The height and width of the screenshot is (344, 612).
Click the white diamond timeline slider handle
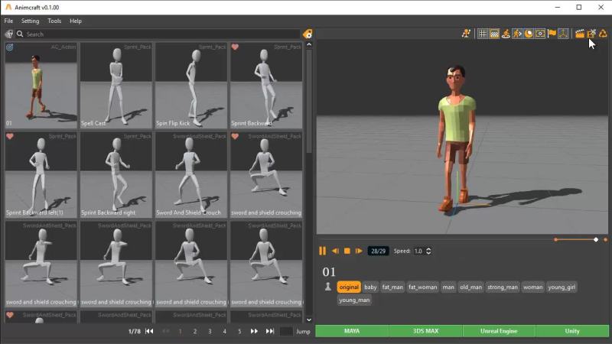click(x=596, y=239)
